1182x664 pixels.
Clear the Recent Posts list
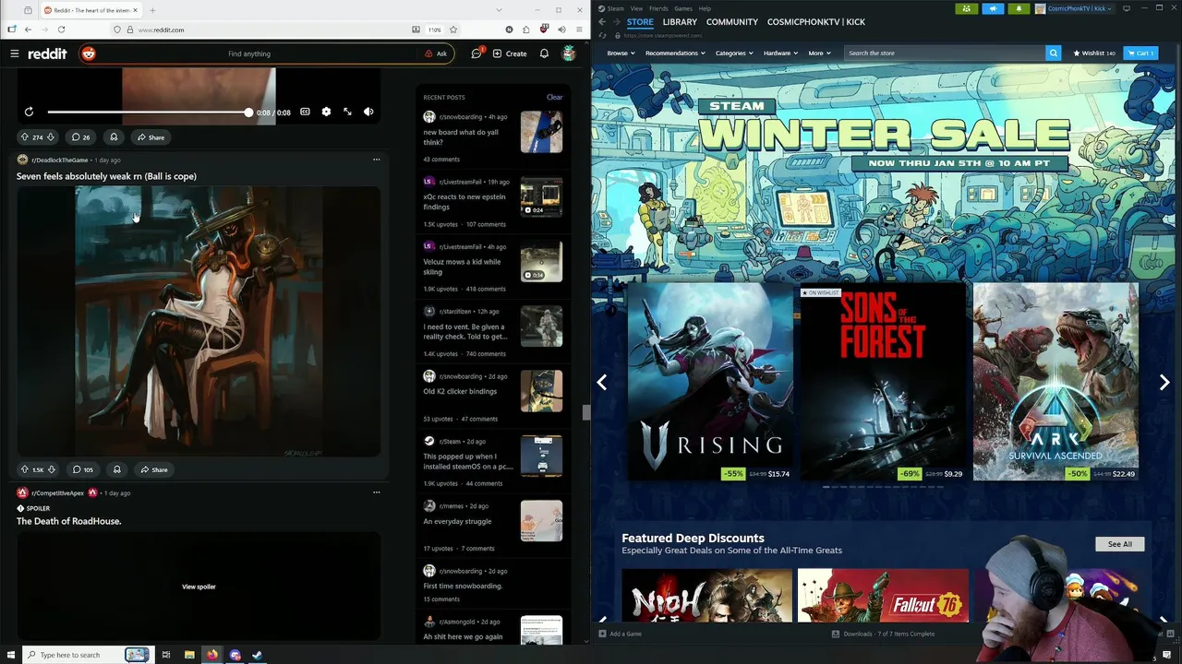click(x=554, y=97)
